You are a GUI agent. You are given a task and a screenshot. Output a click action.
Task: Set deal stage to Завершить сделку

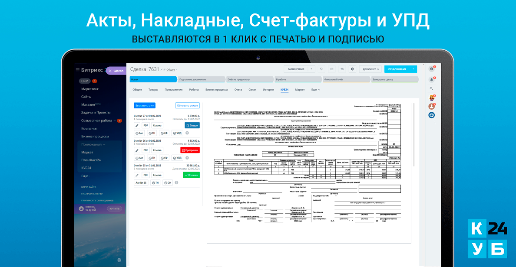coord(394,79)
